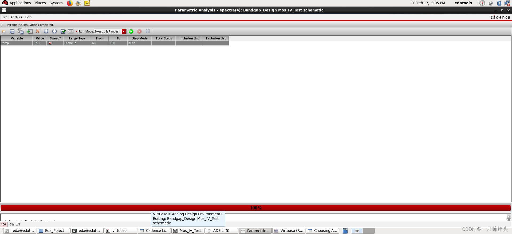This screenshot has height=234, width=512.
Task: Click the pause simulation button
Action: point(148,31)
